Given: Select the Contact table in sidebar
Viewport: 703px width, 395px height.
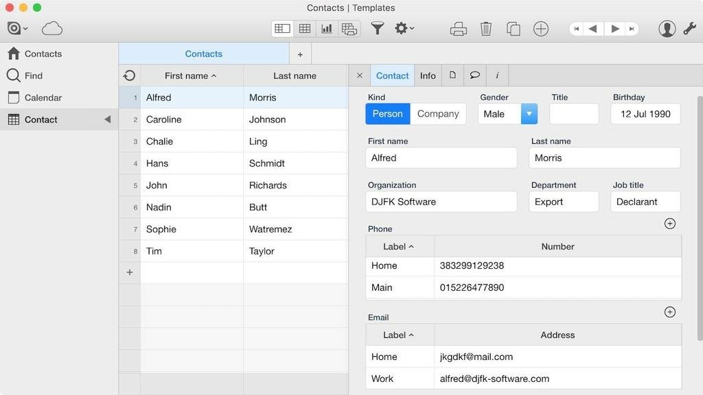Looking at the screenshot, I should tap(59, 119).
